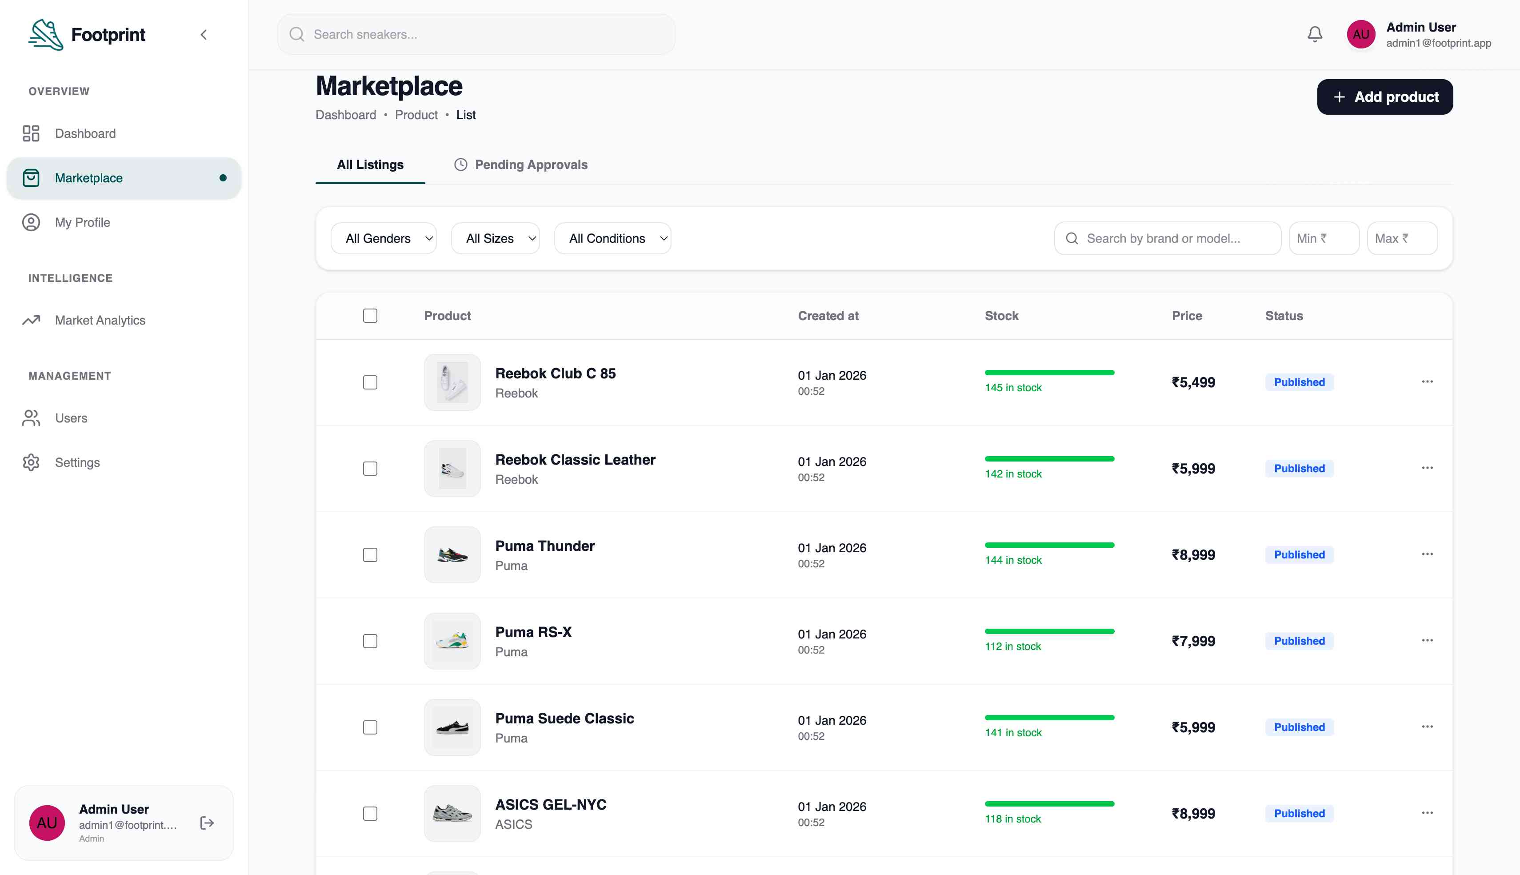This screenshot has height=875, width=1520.
Task: Expand the All Genders dropdown
Action: click(383, 239)
